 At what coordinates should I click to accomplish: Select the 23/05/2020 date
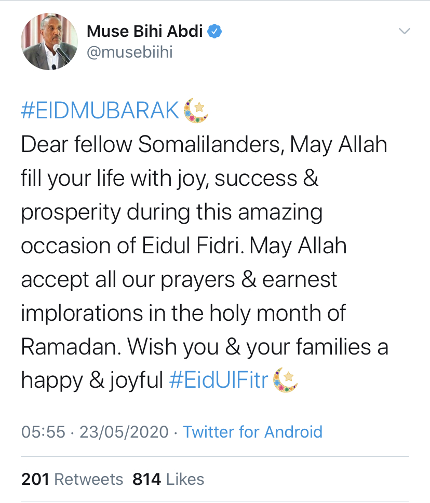(124, 432)
